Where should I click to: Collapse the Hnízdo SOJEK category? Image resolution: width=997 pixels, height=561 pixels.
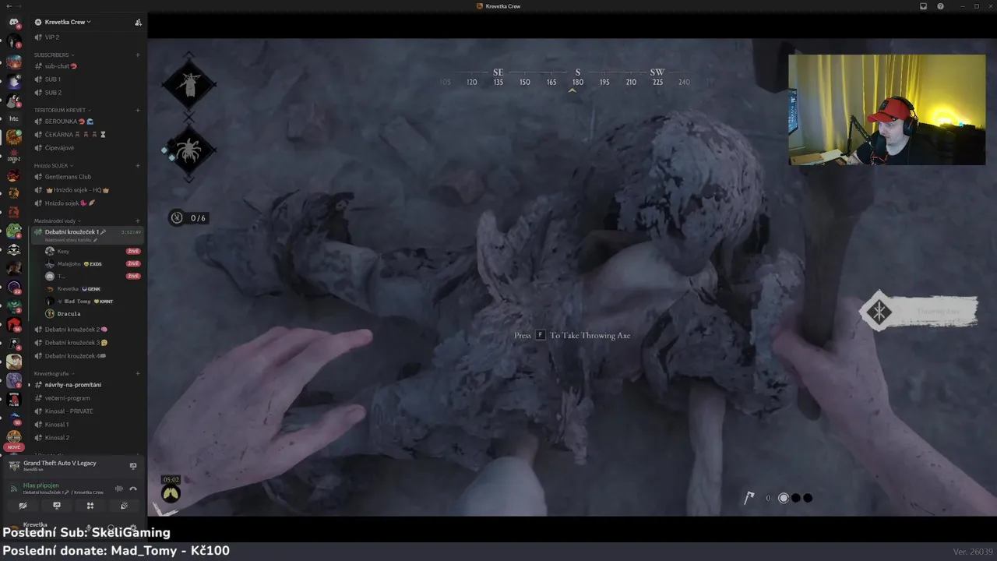coord(55,165)
